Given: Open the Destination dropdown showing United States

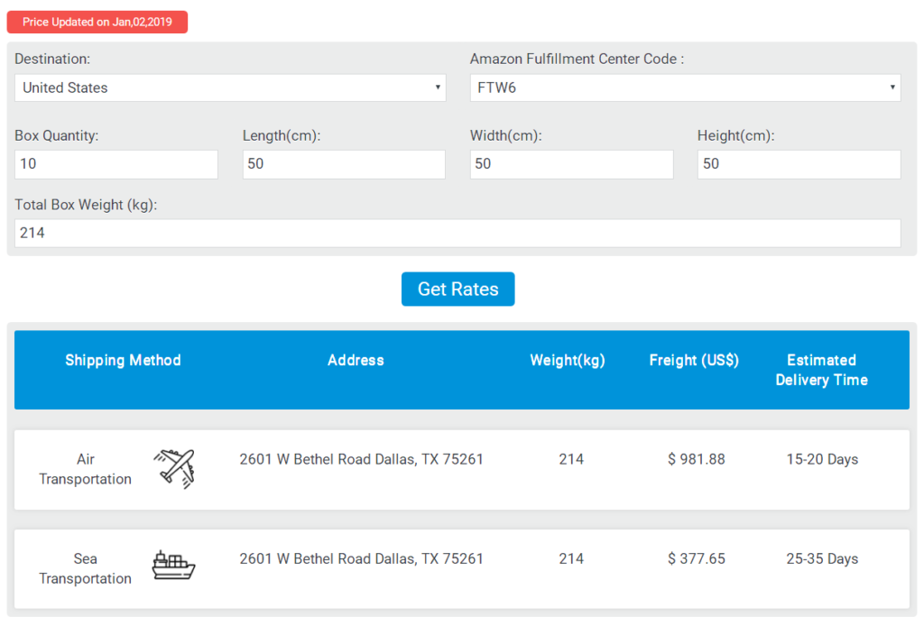Looking at the screenshot, I should pyautogui.click(x=230, y=87).
